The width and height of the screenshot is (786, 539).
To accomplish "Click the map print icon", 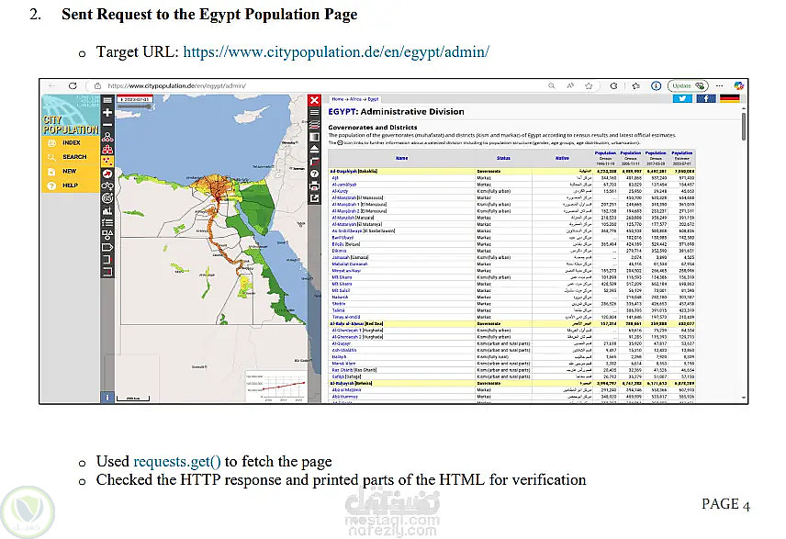I will click(314, 186).
